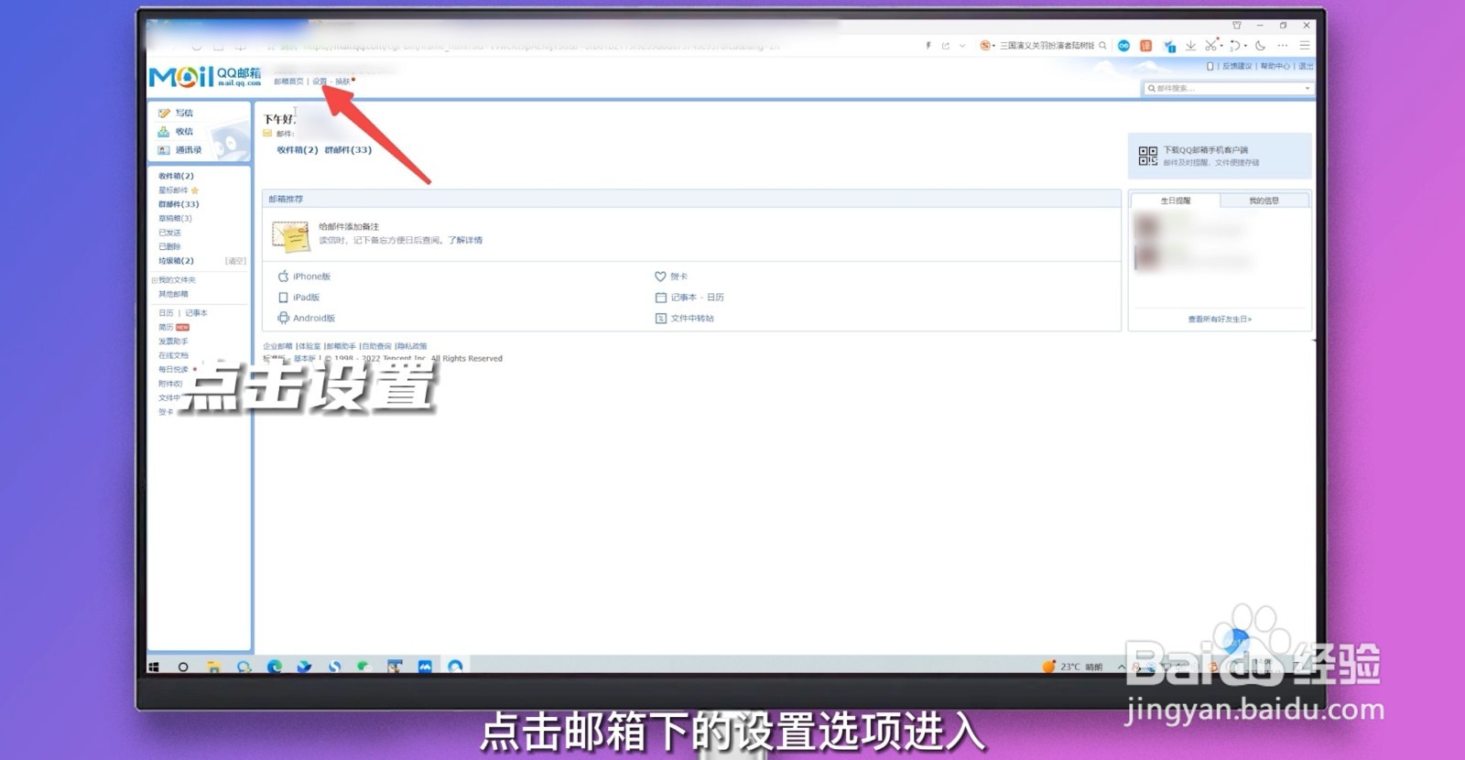The image size is (1465, 760).
Task: Click the Apple icon beside iPhone版
Action: [x=284, y=277]
